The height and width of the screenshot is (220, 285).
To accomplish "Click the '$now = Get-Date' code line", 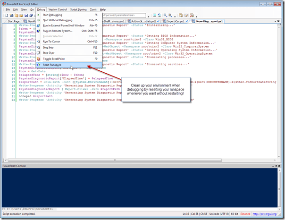I will pyautogui.click(x=32, y=71).
